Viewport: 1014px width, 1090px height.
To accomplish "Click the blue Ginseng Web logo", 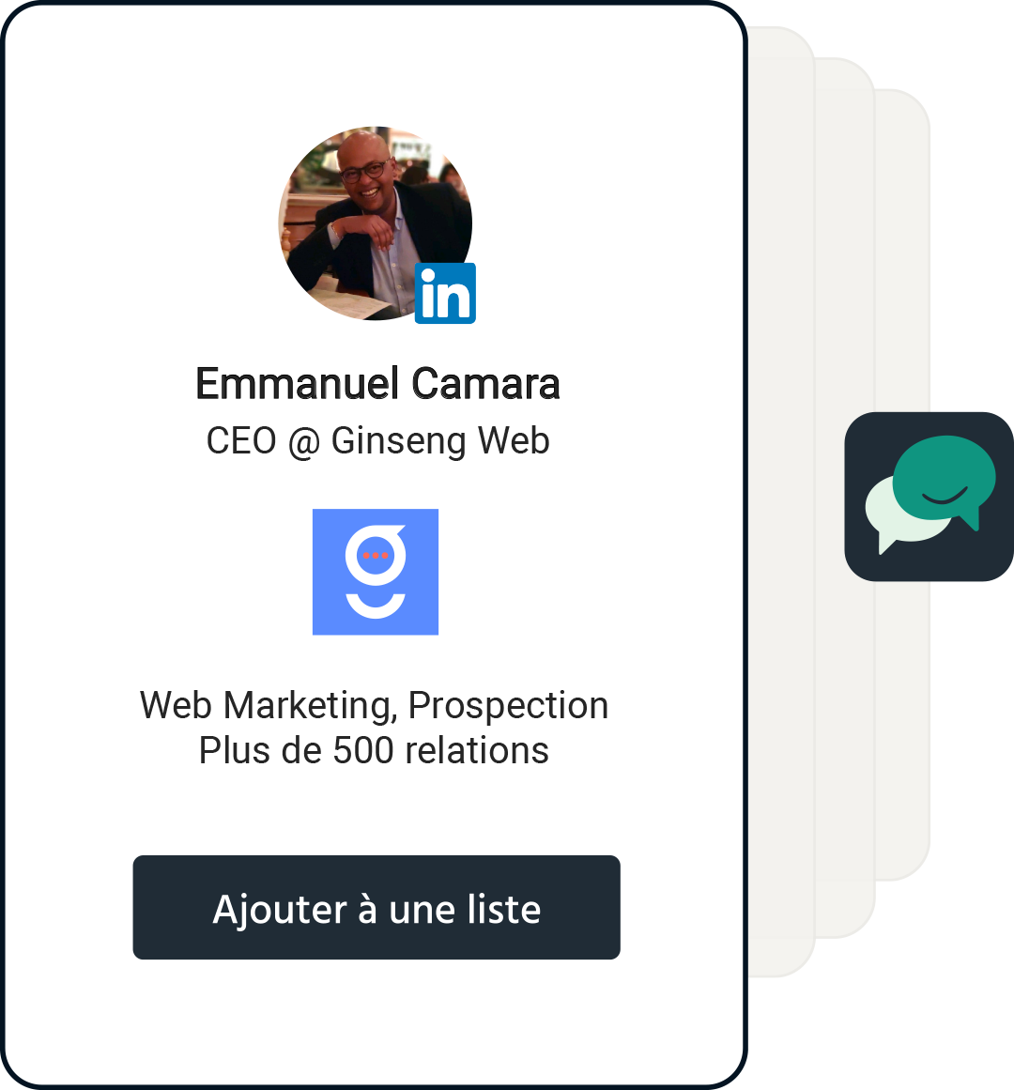I will tap(376, 572).
